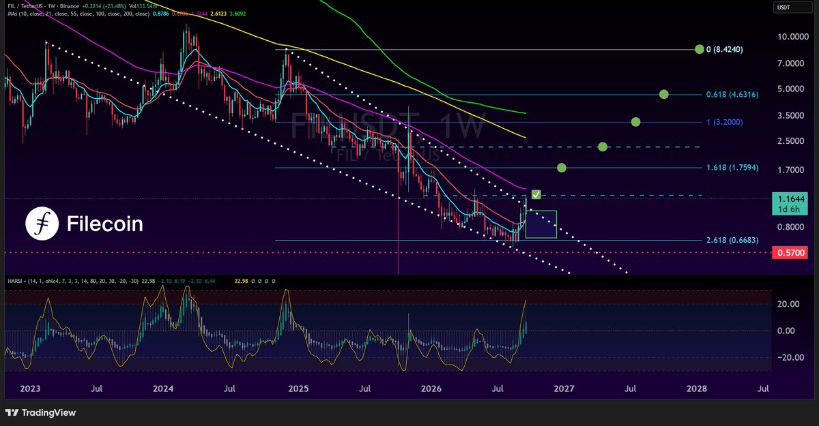819x426 pixels.
Task: Click the 0 (8.4240) fib label
Action: (725, 49)
